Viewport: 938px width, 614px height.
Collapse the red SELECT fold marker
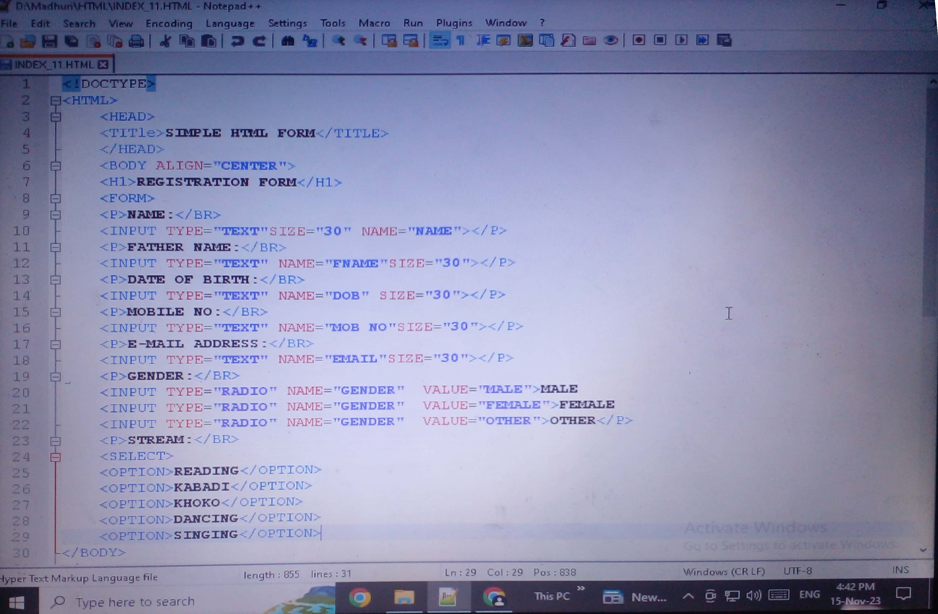tap(55, 457)
